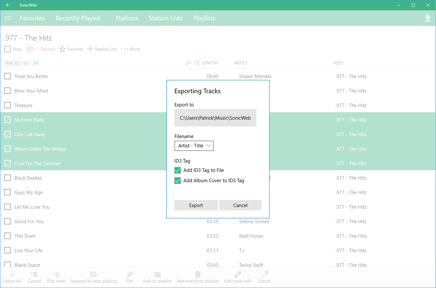Click the Export button in dialog
Screen dimensions: 436x288
pyautogui.click(x=196, y=205)
